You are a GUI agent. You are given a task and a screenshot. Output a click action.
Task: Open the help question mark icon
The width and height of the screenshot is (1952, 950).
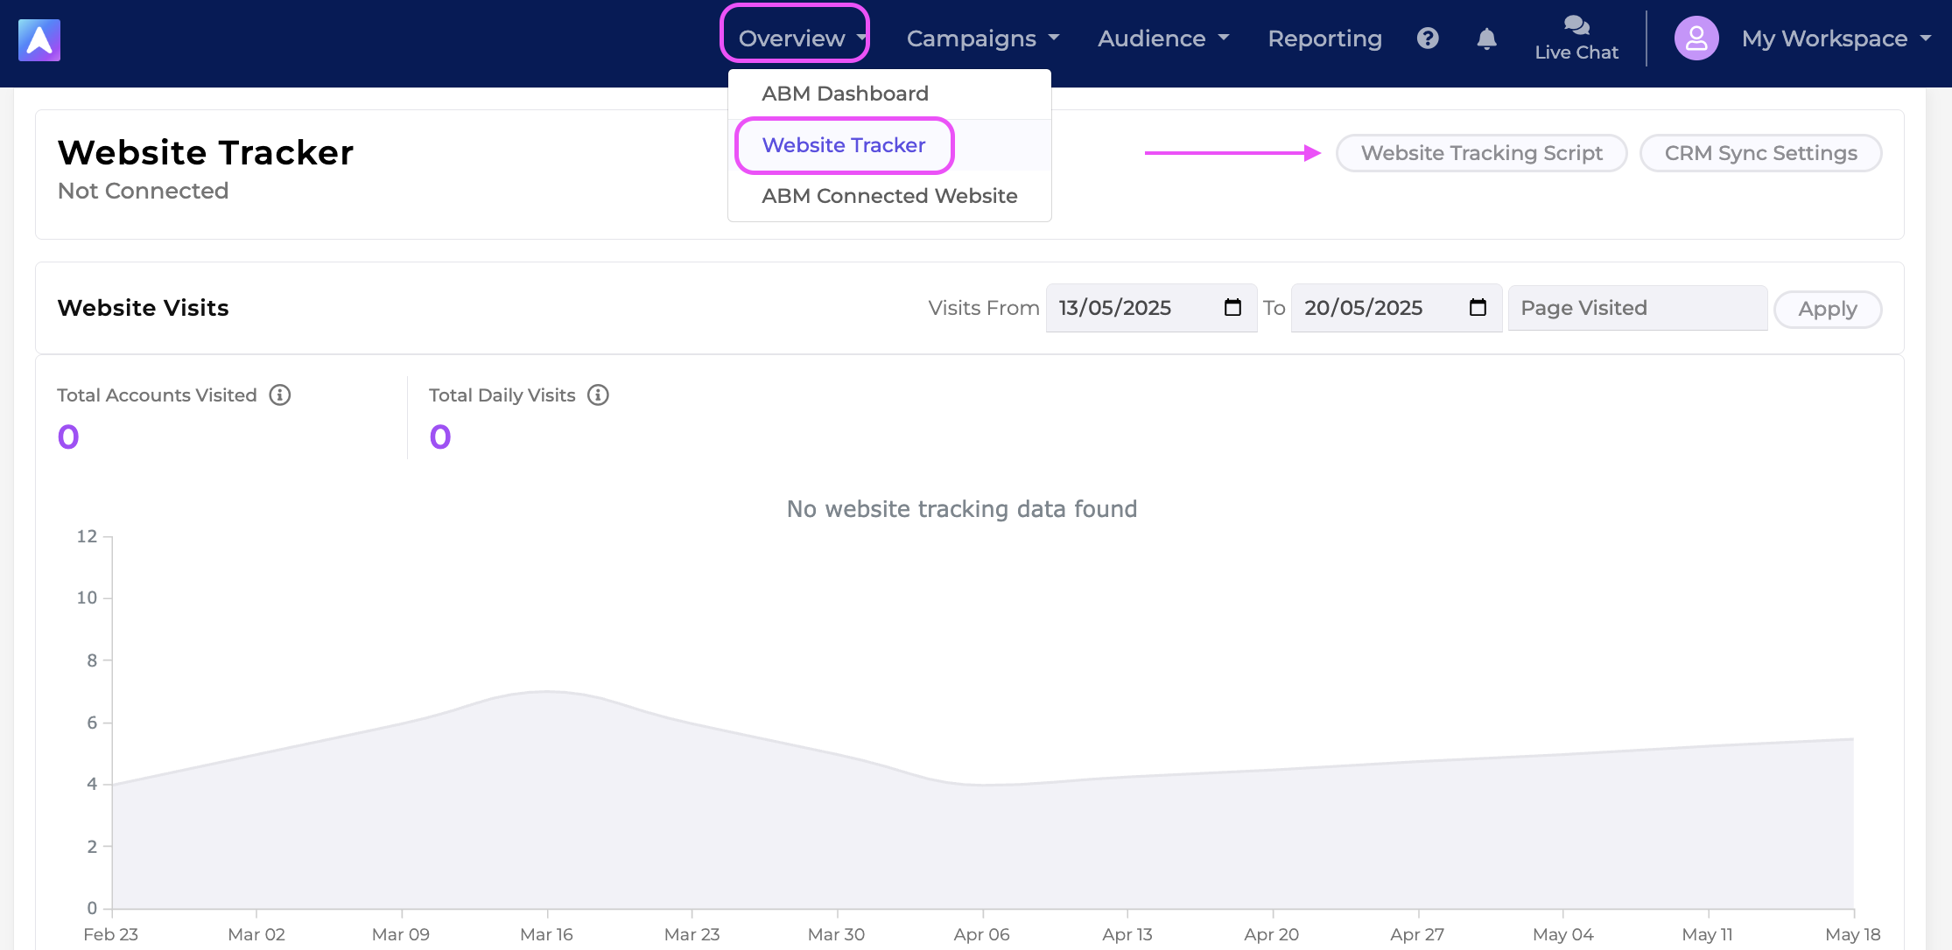[1428, 38]
